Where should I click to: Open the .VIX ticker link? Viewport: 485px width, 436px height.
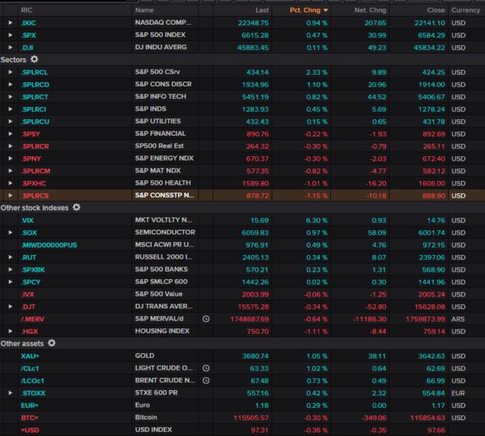click(x=27, y=220)
